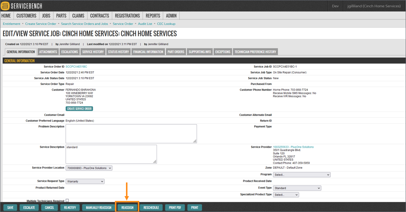Image resolution: width=406 pixels, height=212 pixels.
Task: Click the Cancel button
Action: [x=50, y=208]
